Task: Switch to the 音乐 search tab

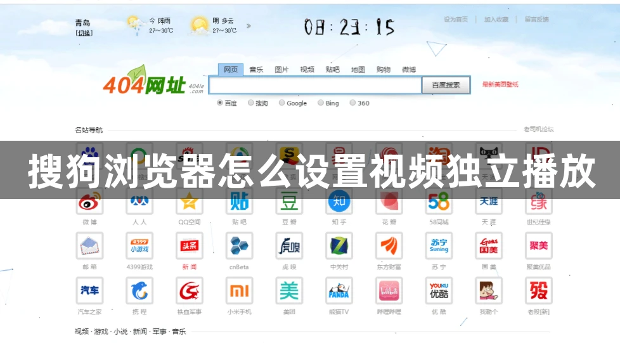Action: (x=256, y=70)
